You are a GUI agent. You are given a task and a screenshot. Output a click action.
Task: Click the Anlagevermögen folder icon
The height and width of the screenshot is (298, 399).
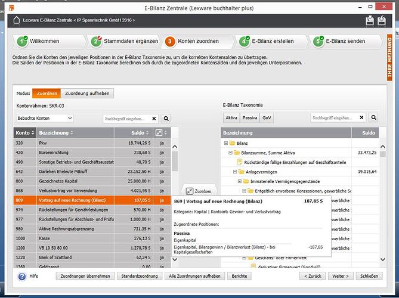(x=241, y=172)
